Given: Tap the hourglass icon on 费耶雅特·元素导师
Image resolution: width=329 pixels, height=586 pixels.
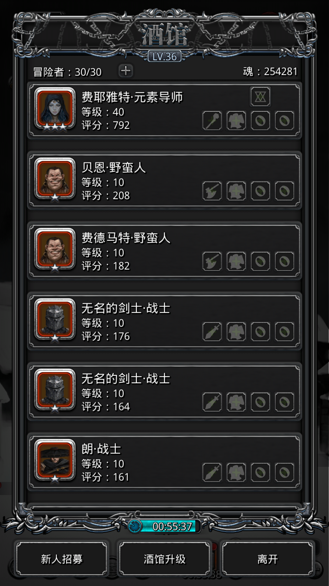Looking at the screenshot, I should tap(260, 97).
